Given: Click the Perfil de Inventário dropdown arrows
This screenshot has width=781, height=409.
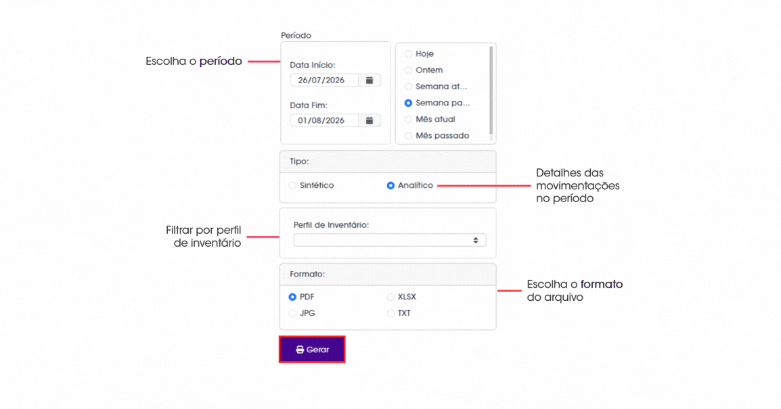Looking at the screenshot, I should click(x=476, y=240).
